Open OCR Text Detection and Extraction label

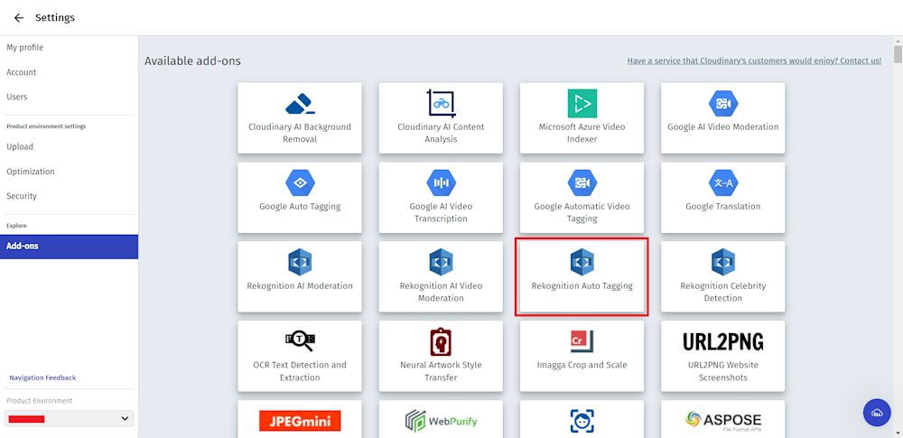point(300,371)
